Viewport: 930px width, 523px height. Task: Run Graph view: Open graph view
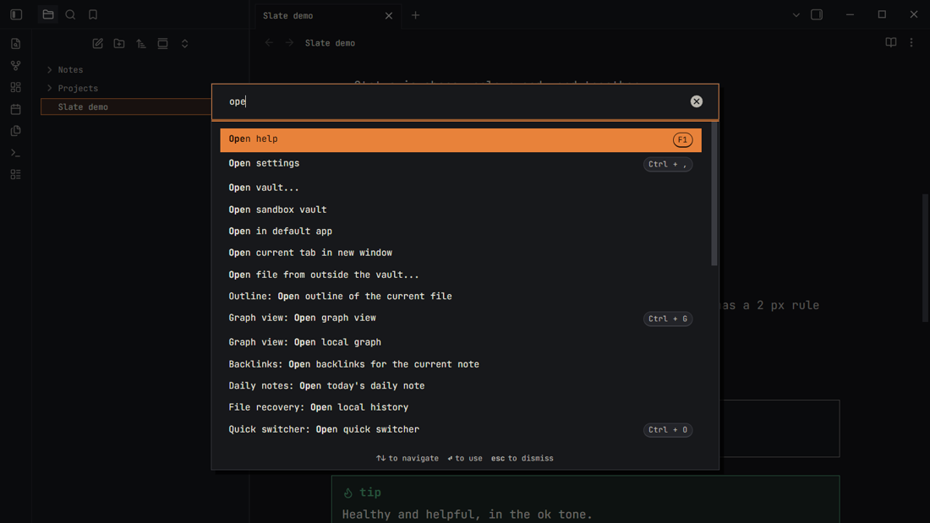click(x=460, y=319)
